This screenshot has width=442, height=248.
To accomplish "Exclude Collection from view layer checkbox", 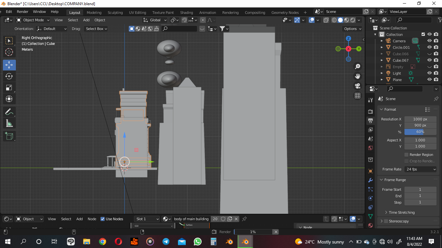I will pos(423,35).
